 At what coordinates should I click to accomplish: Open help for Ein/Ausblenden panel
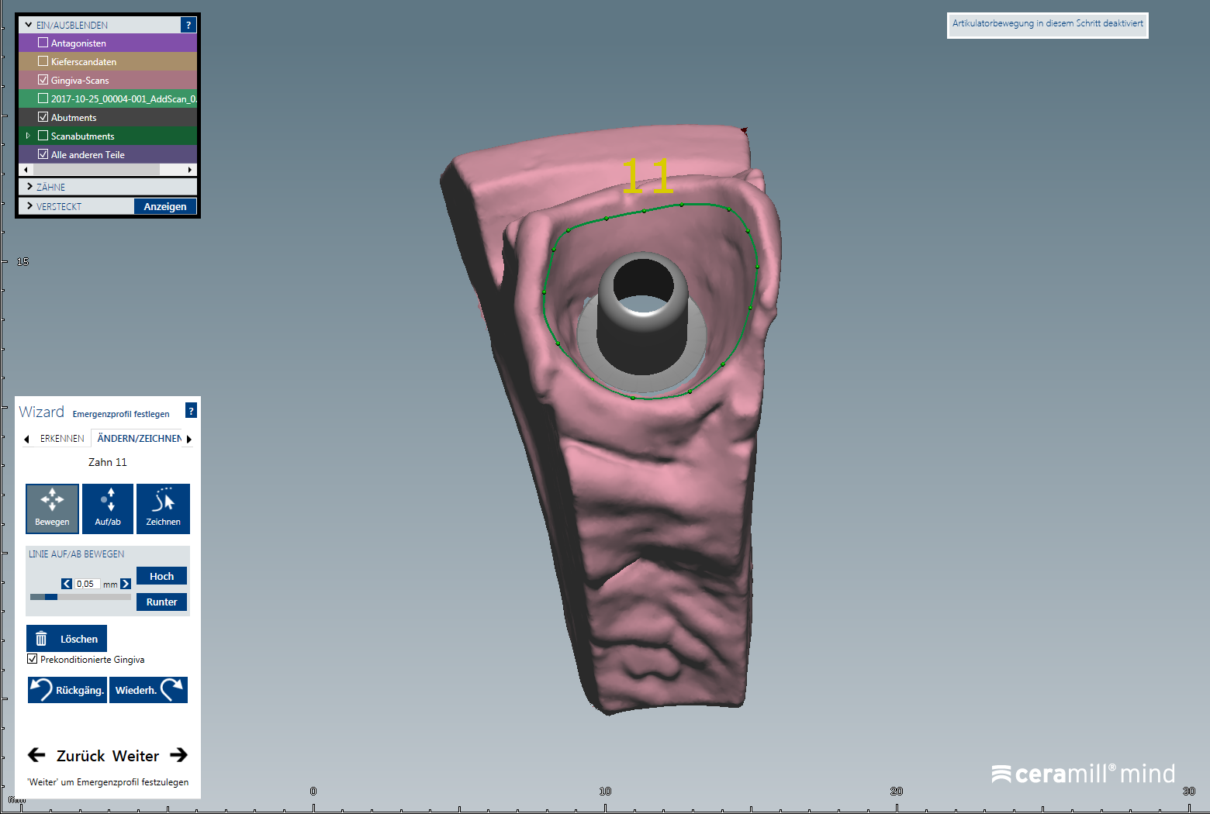pos(188,25)
